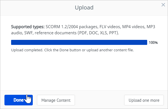Close the Upload dialog with the X icon

163,5
